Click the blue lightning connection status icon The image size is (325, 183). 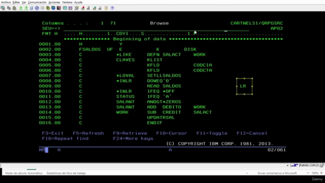tap(295, 165)
